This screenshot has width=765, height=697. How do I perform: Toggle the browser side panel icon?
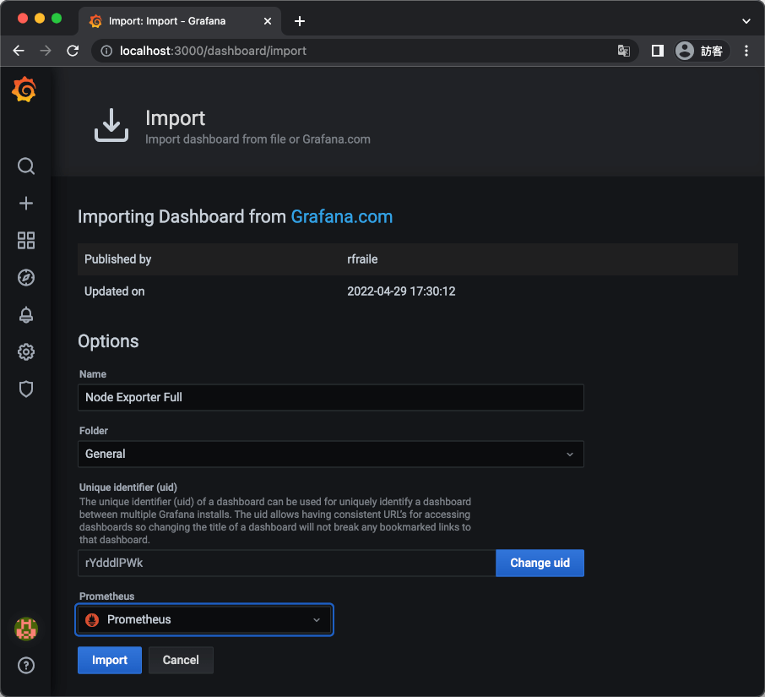657,51
